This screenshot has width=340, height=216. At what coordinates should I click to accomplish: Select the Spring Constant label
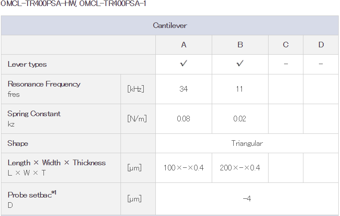(x=34, y=114)
